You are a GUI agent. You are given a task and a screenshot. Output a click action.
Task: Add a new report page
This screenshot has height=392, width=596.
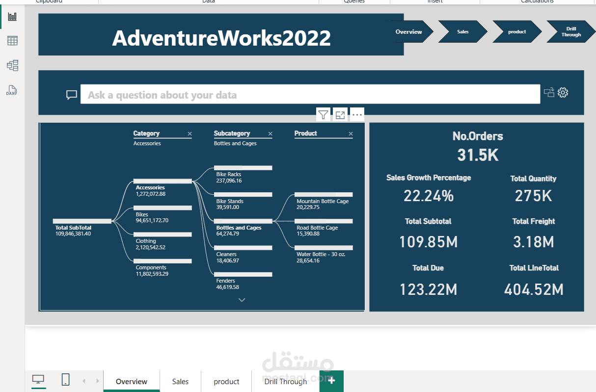(331, 381)
